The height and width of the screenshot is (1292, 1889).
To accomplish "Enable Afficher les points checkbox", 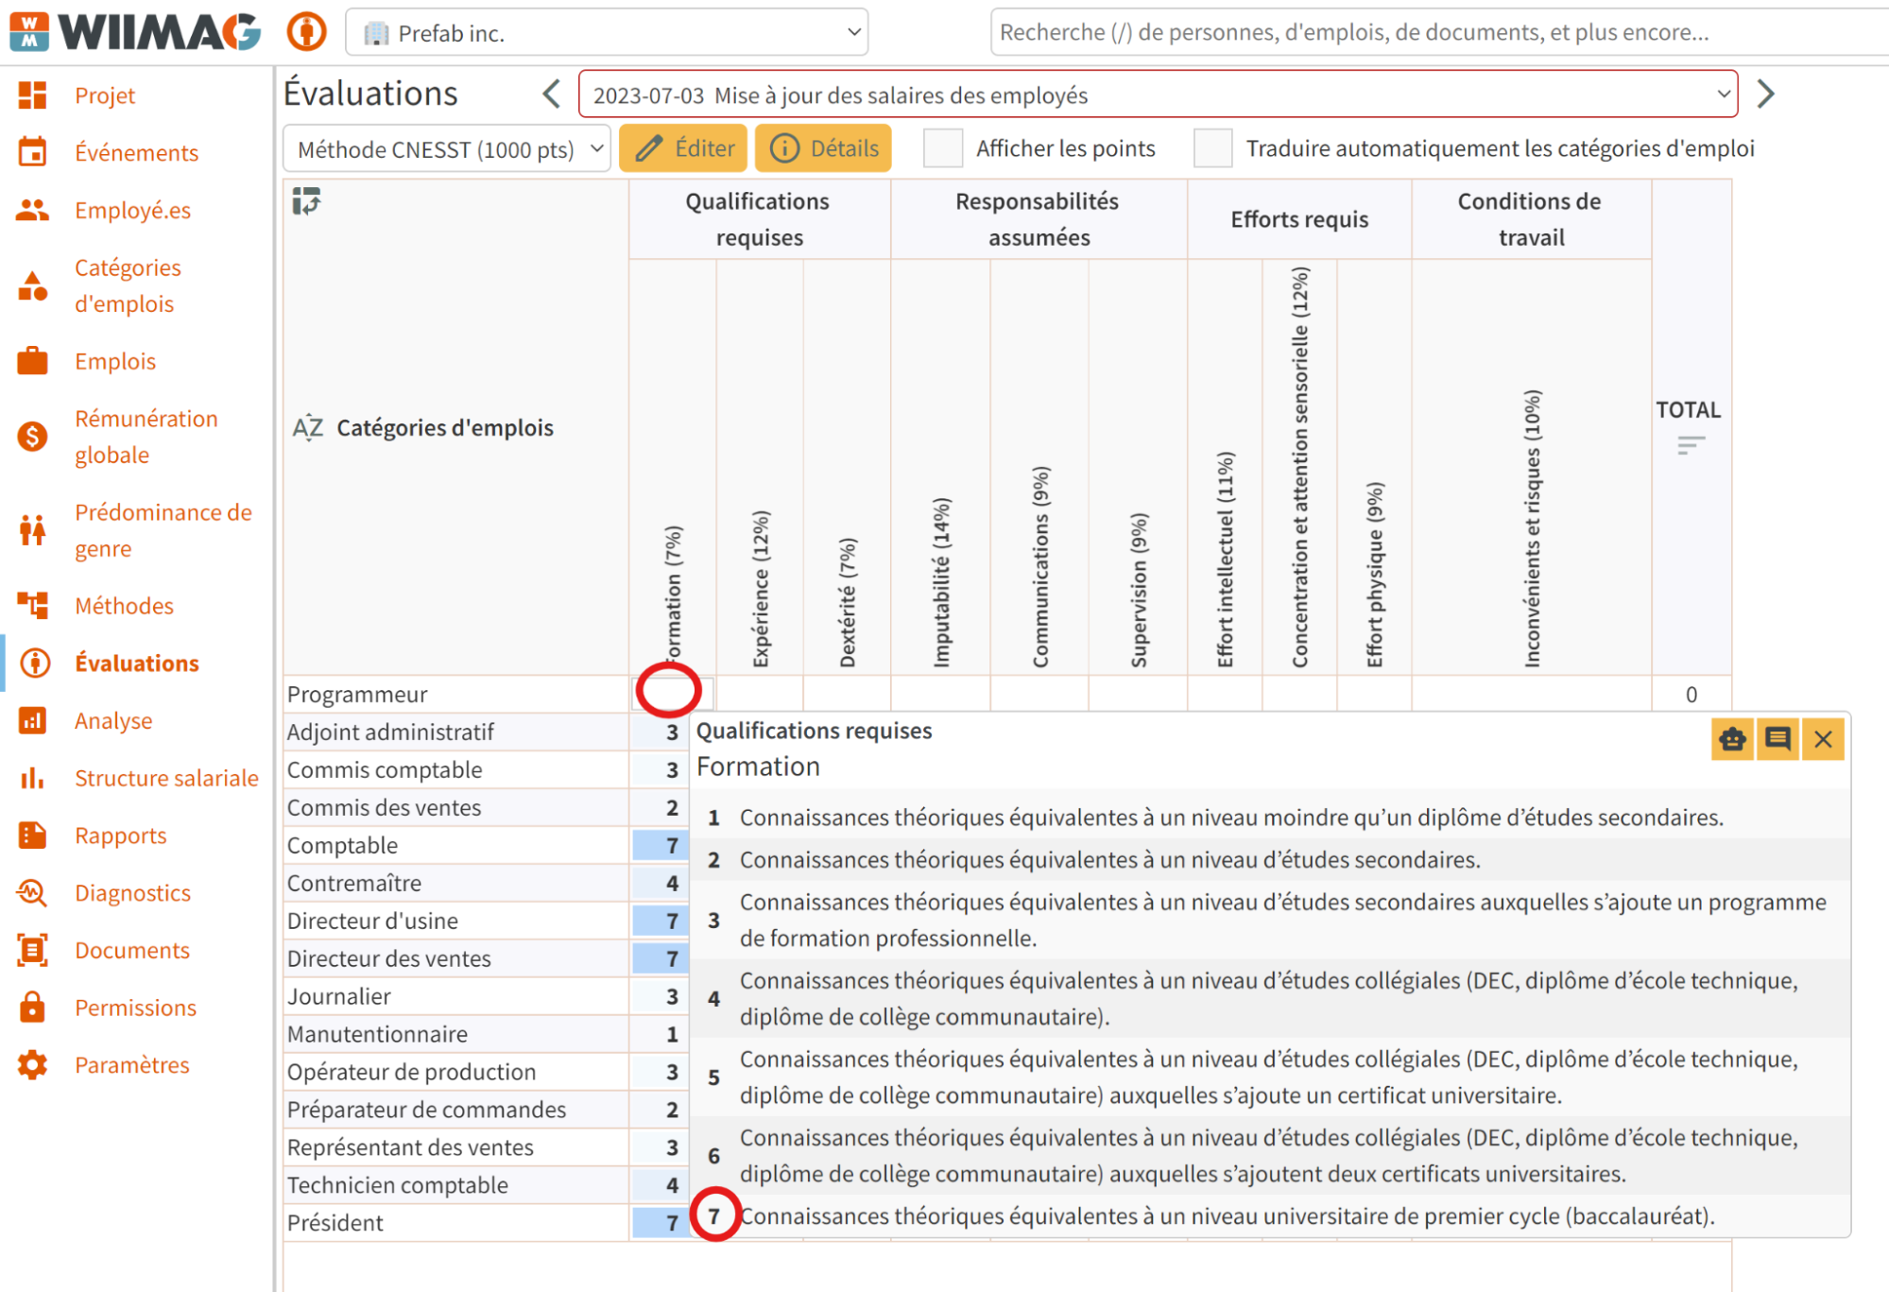I will [x=942, y=148].
